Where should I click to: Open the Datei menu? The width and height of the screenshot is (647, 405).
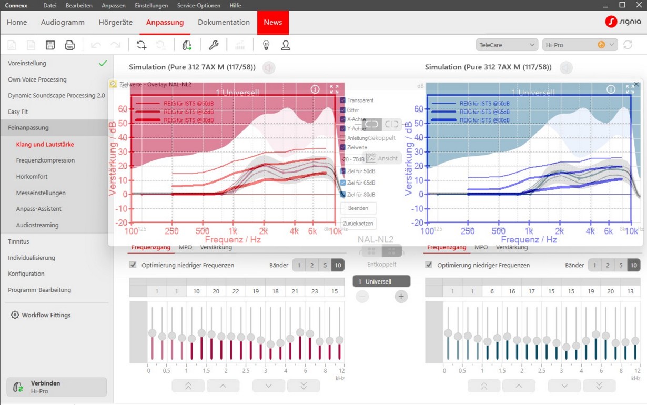click(50, 5)
